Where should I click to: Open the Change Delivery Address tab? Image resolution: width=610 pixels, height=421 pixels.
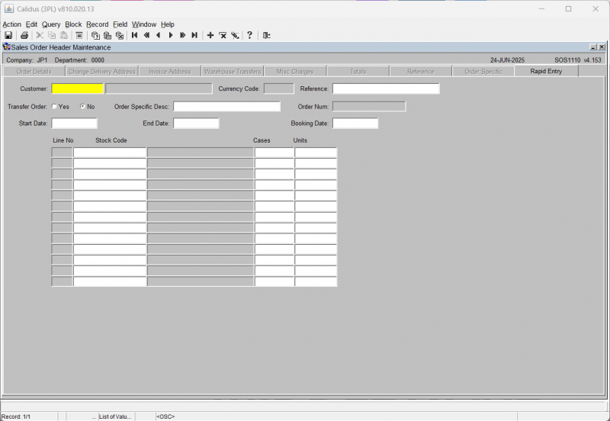pos(101,72)
